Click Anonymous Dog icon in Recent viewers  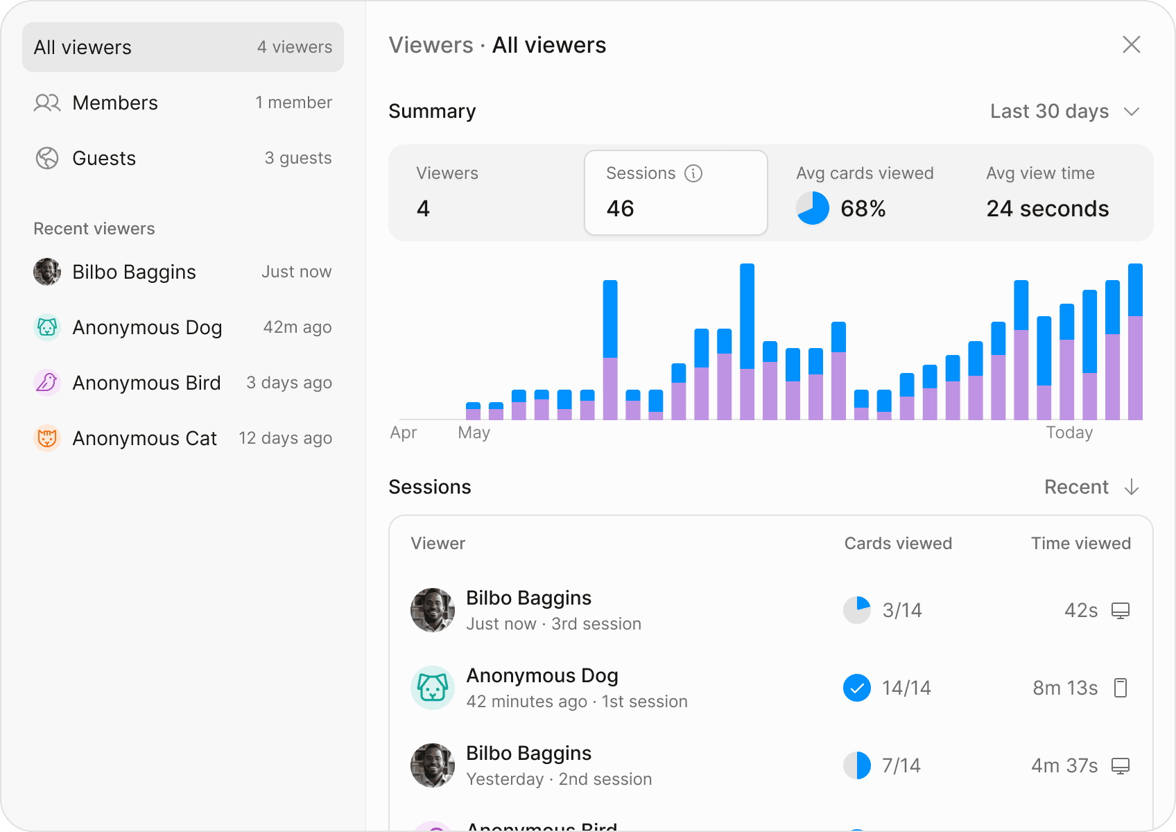click(x=47, y=327)
